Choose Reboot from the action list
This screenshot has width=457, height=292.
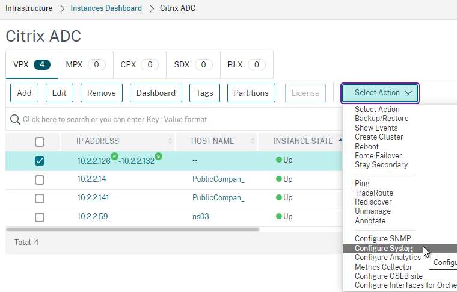pyautogui.click(x=367, y=146)
